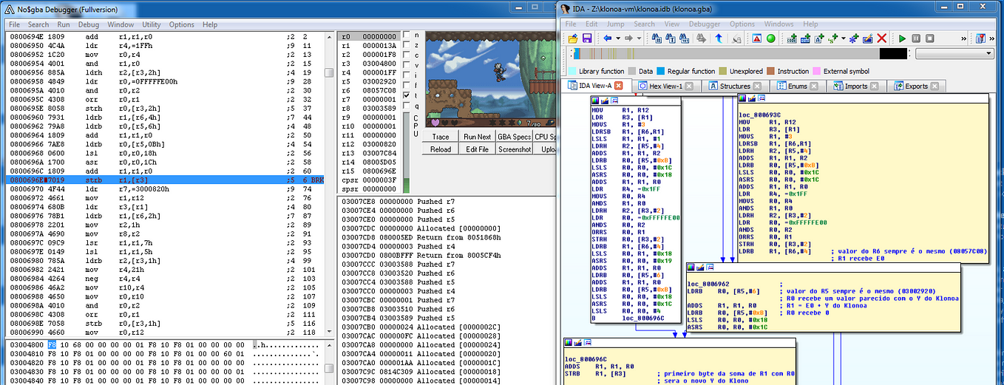Viewport: 1004px width, 385px height.
Task: Toggle the 'f' CPU flag checkbox
Action: click(407, 86)
